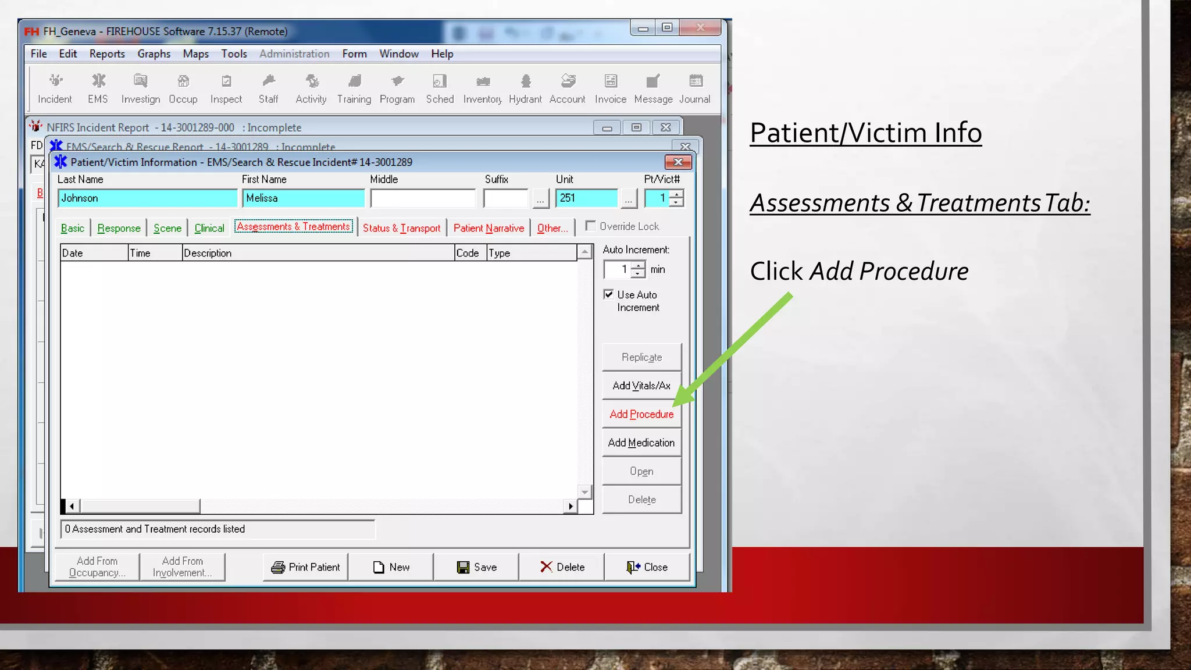Viewport: 1191px width, 670px height.
Task: Open the Staff toolbar icon
Action: pos(268,88)
